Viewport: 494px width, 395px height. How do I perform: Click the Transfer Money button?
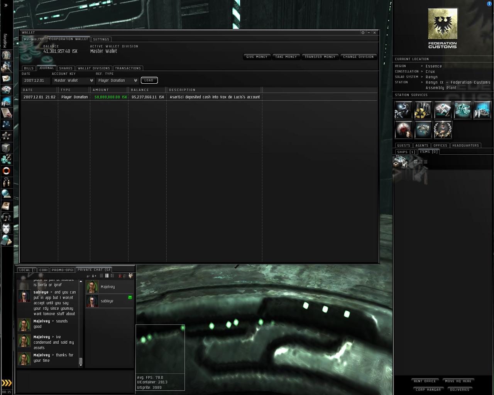(x=320, y=57)
